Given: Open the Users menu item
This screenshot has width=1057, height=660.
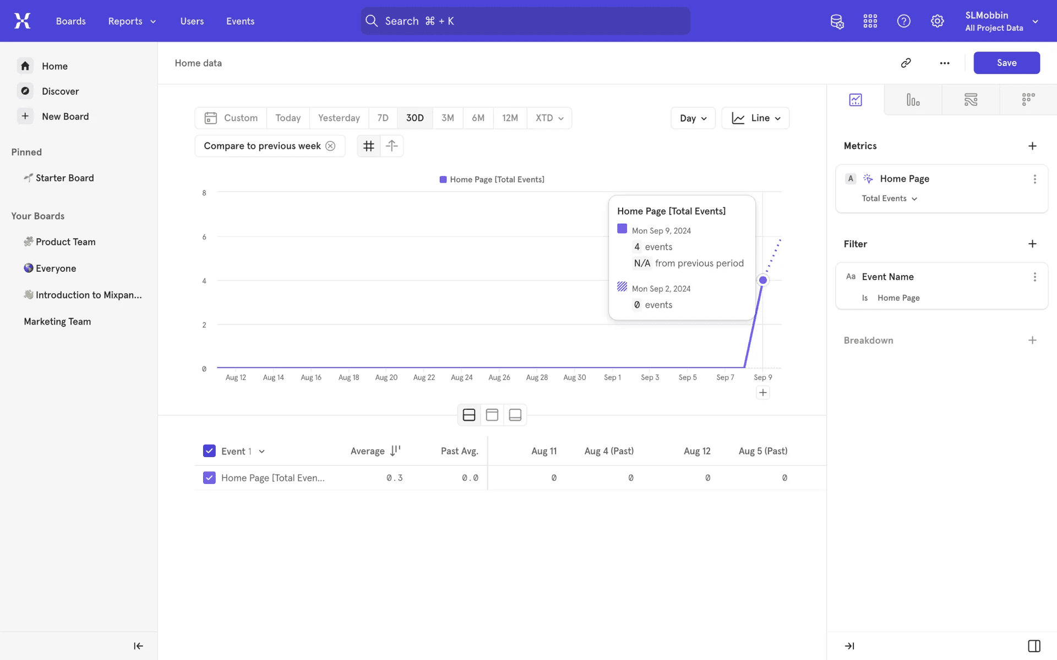Looking at the screenshot, I should (x=192, y=21).
